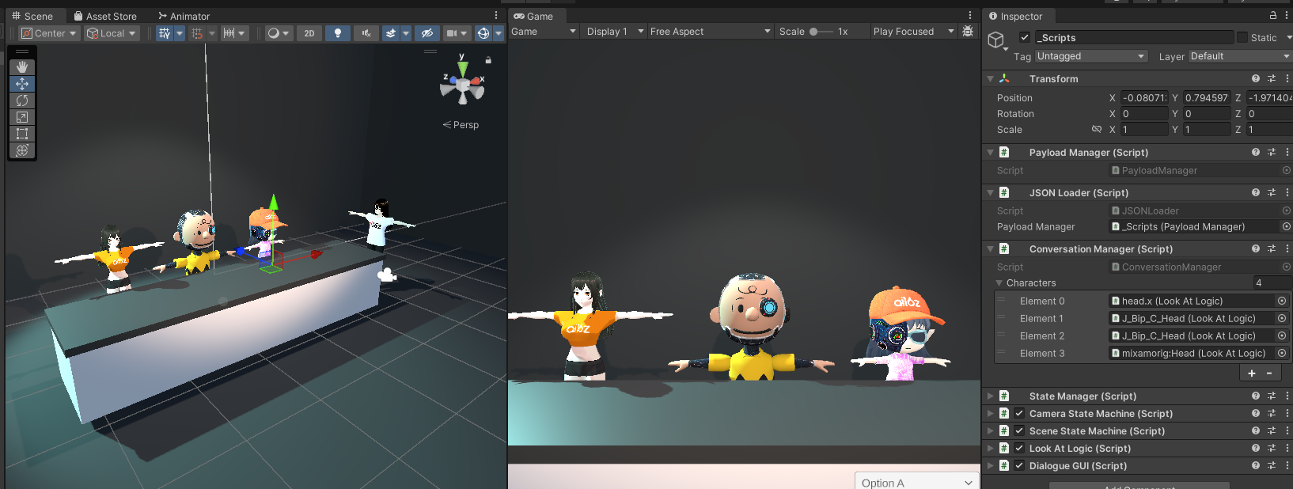The image size is (1293, 489).
Task: Switch to the Animator tab
Action: coord(184,16)
